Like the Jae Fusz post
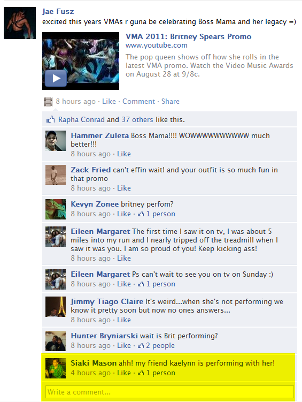 tap(109, 102)
